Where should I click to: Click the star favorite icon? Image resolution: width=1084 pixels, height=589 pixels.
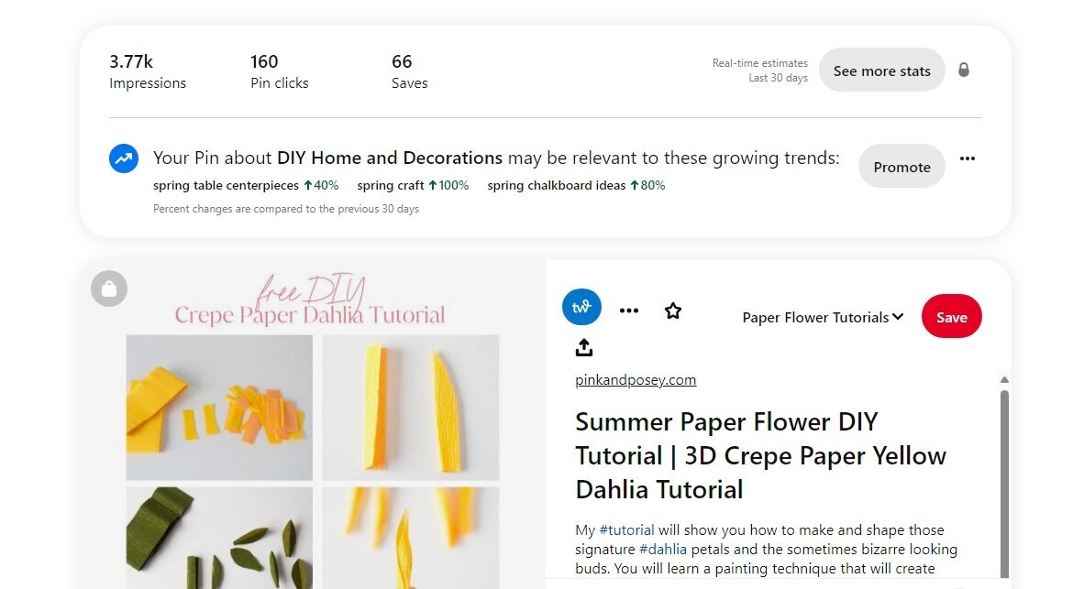(x=672, y=311)
